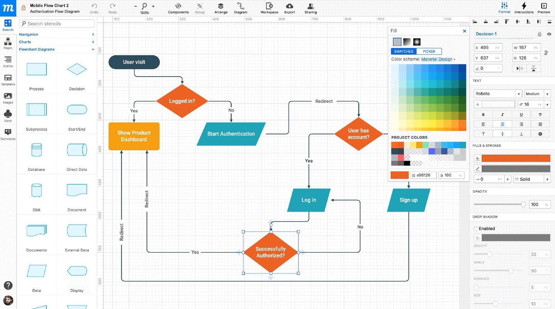The width and height of the screenshot is (555, 309).
Task: Click the Undo button
Action: click(x=94, y=7)
